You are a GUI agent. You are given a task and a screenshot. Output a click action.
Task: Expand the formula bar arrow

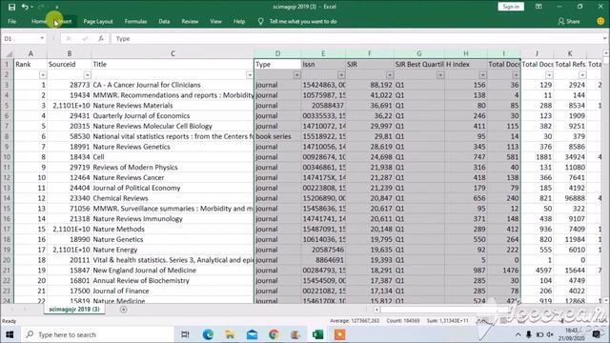(x=605, y=38)
